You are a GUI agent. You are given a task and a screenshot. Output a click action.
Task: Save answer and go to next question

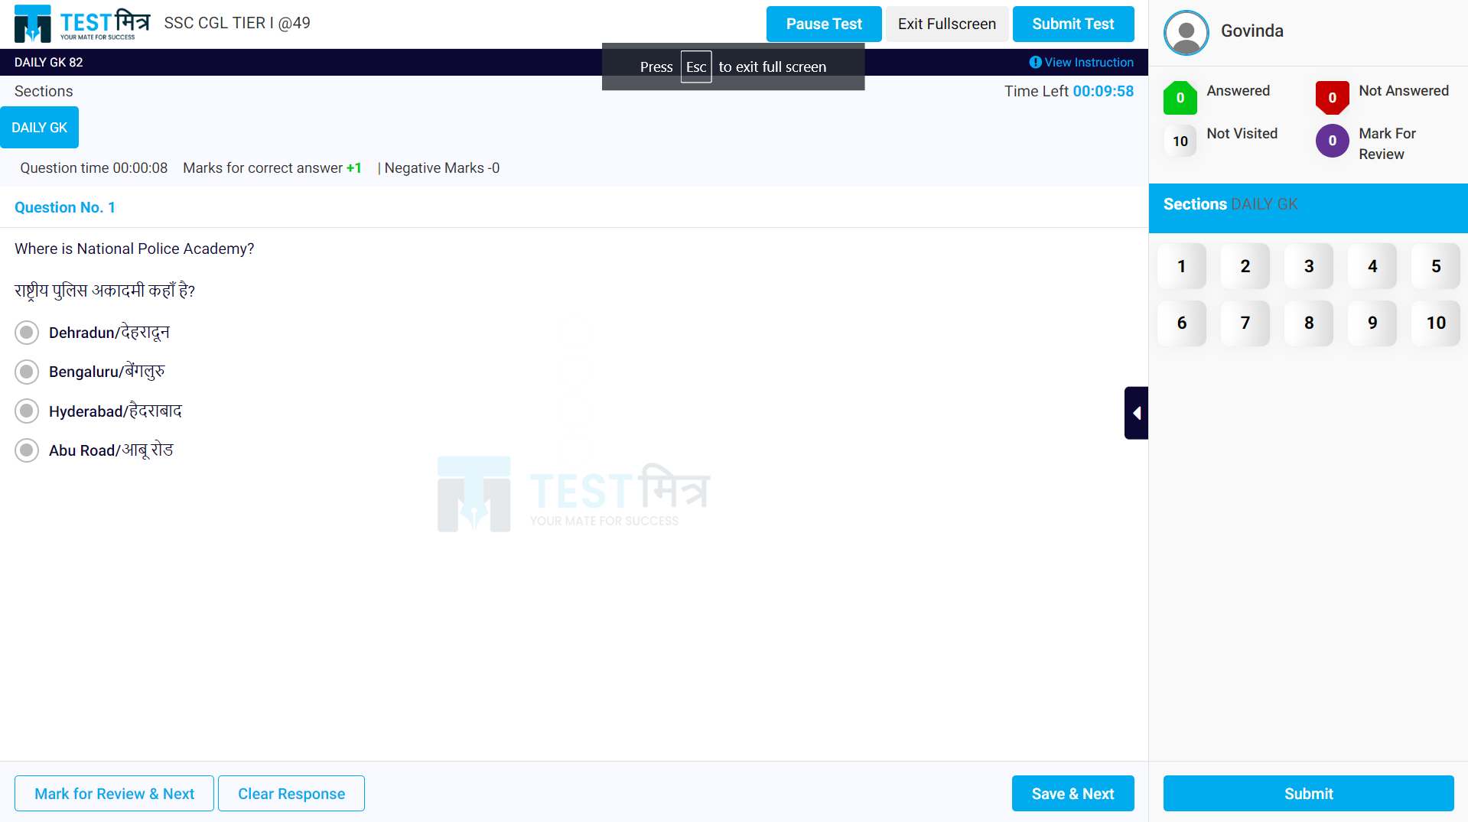pyautogui.click(x=1073, y=793)
